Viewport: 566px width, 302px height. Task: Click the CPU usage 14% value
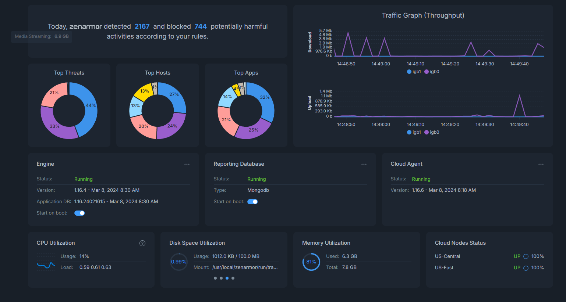click(x=84, y=256)
